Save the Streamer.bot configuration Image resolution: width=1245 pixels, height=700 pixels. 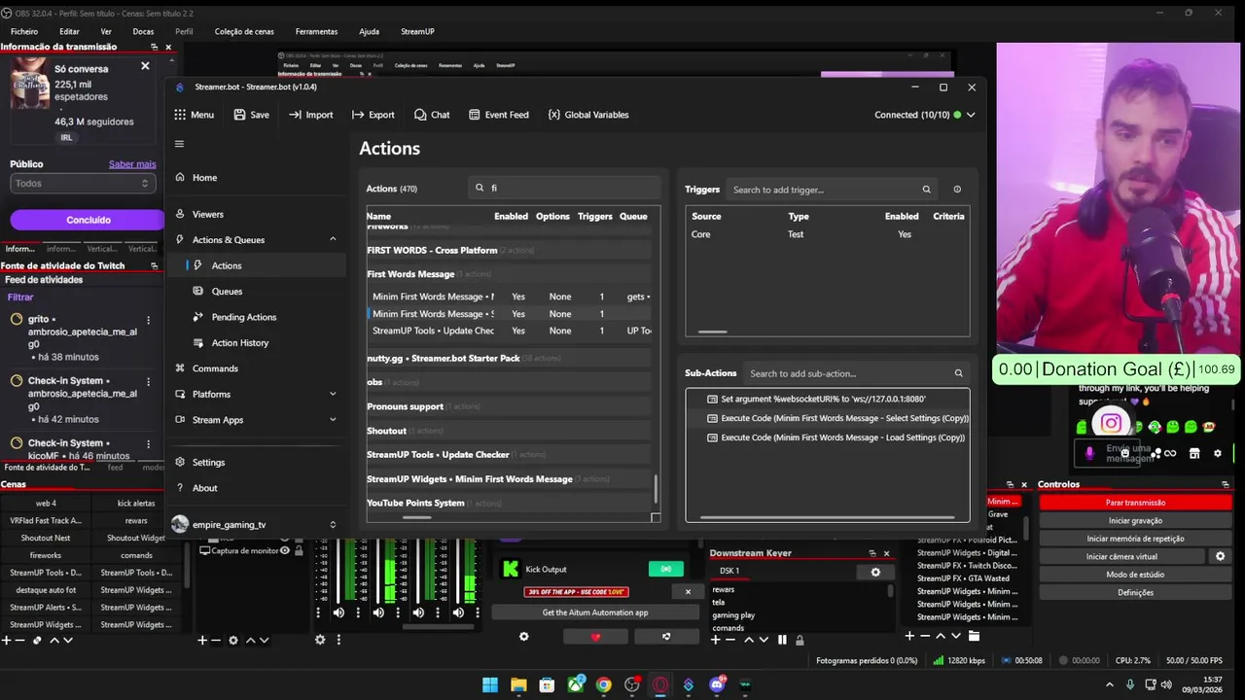(251, 115)
